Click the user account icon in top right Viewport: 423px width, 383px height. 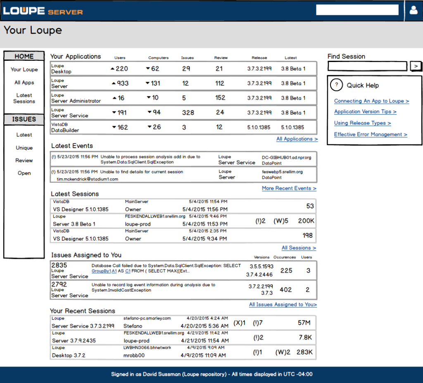(x=413, y=10)
